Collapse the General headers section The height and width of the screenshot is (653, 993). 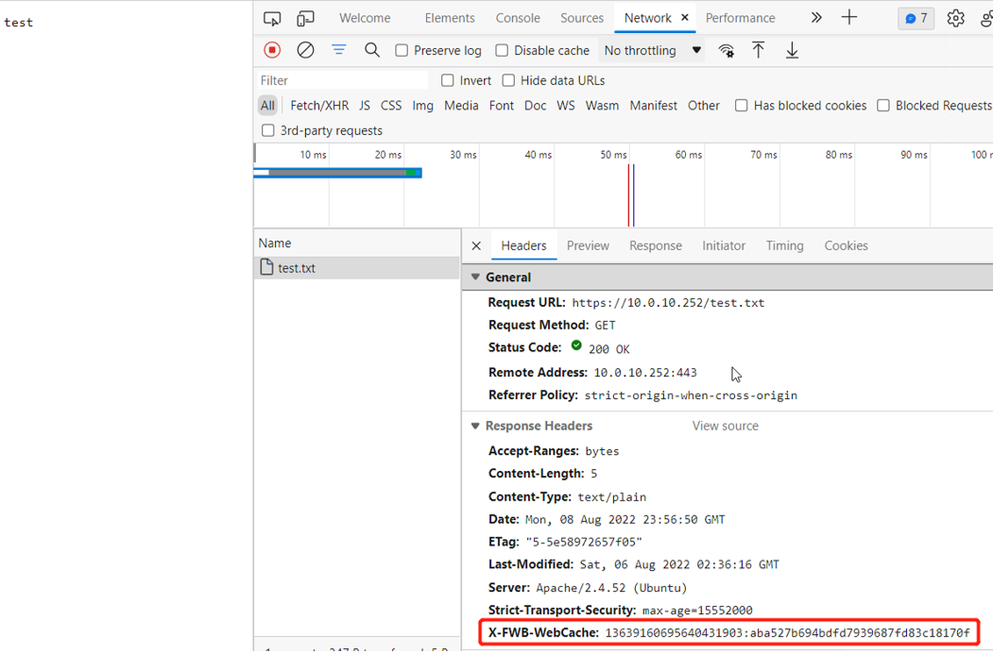[x=475, y=276]
